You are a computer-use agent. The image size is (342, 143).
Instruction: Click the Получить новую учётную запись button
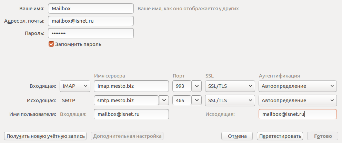pyautogui.click(x=46, y=136)
